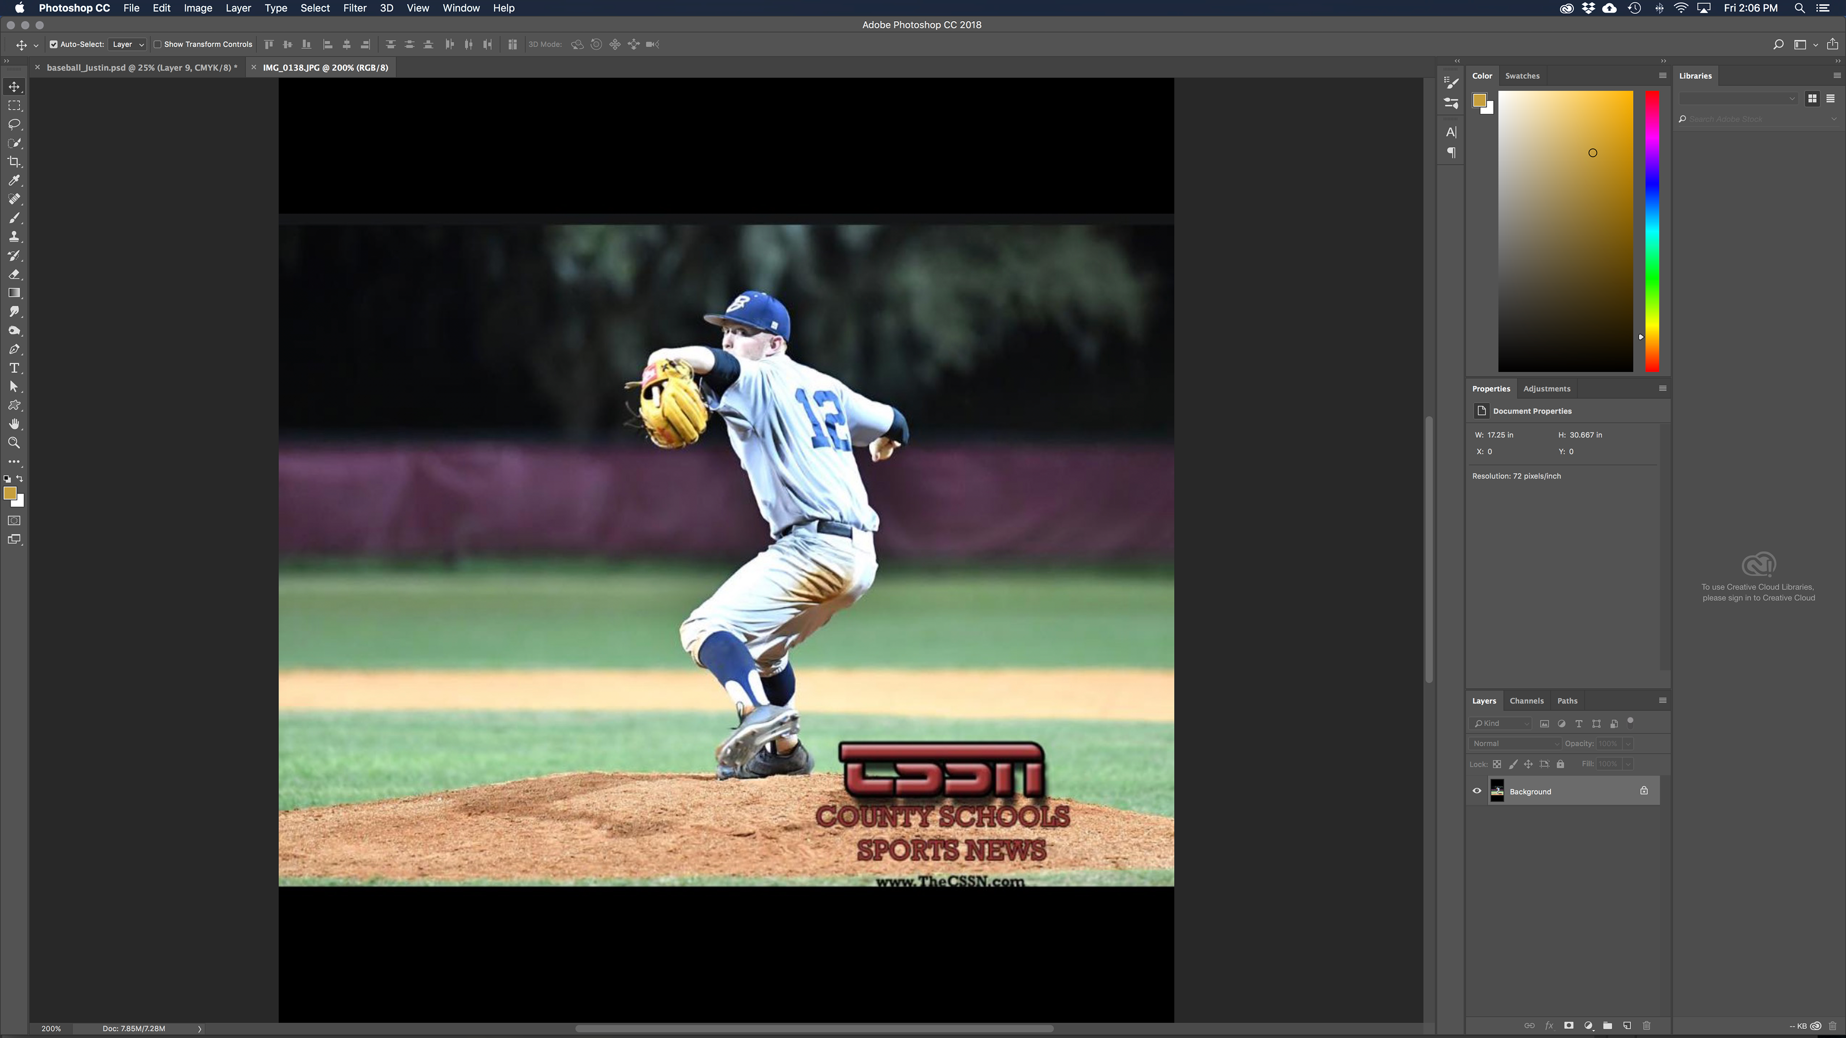The height and width of the screenshot is (1038, 1846).
Task: Open the Layers panel flyout menu
Action: point(1662,701)
